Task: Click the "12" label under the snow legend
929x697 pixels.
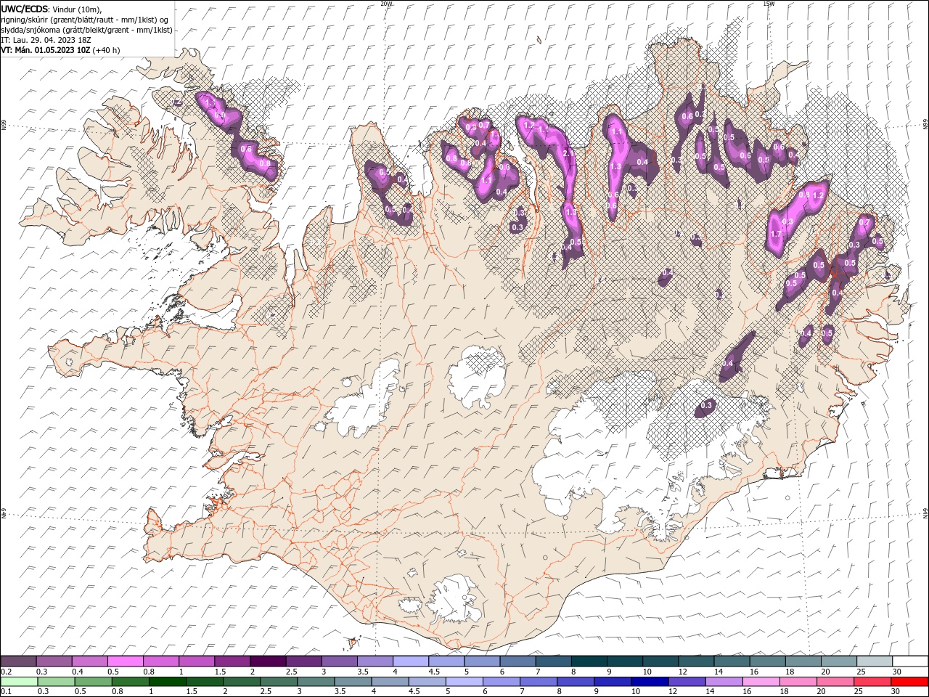Action: pyautogui.click(x=682, y=672)
